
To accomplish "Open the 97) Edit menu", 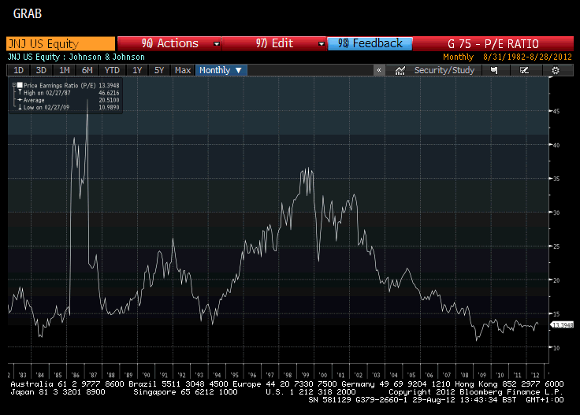I will tap(274, 43).
